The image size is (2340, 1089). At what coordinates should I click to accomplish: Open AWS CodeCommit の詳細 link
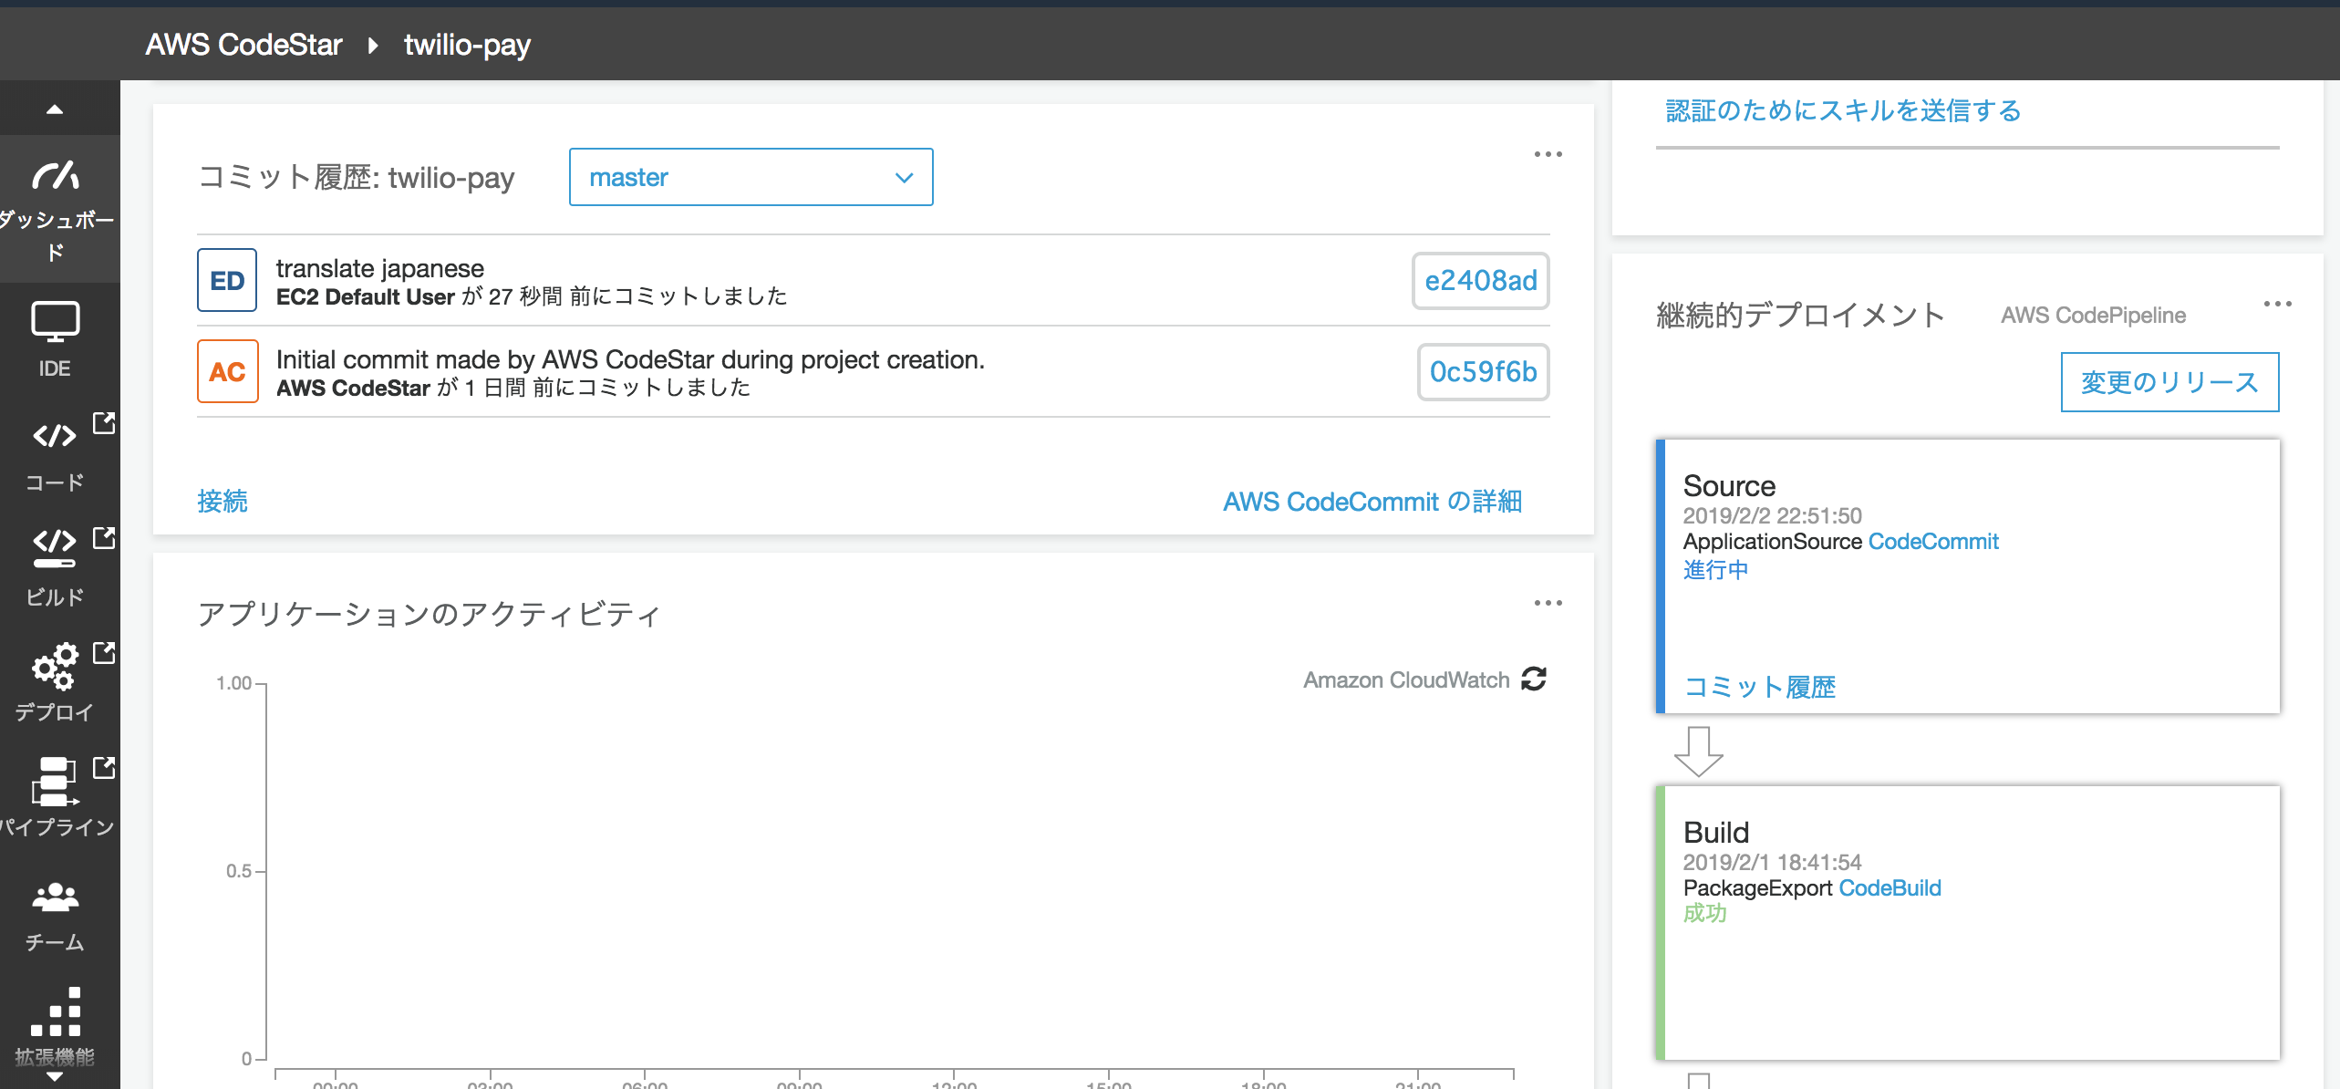[x=1372, y=501]
